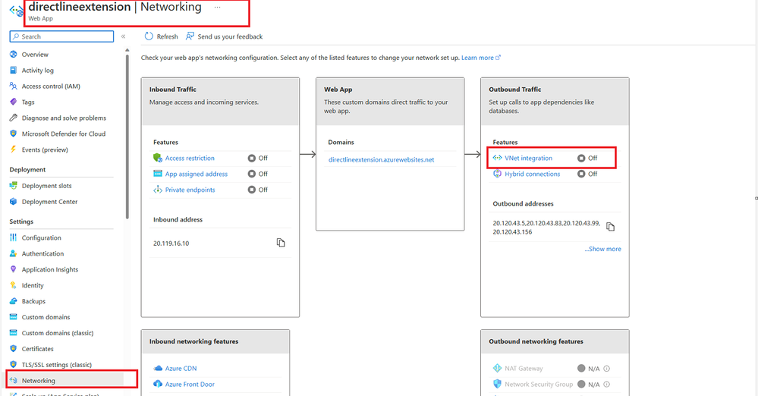Open Access restriction feature link

click(x=190, y=158)
